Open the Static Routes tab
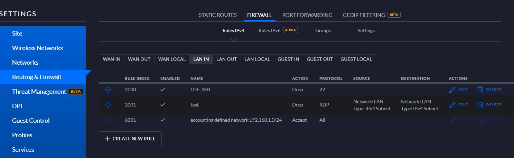 point(217,15)
